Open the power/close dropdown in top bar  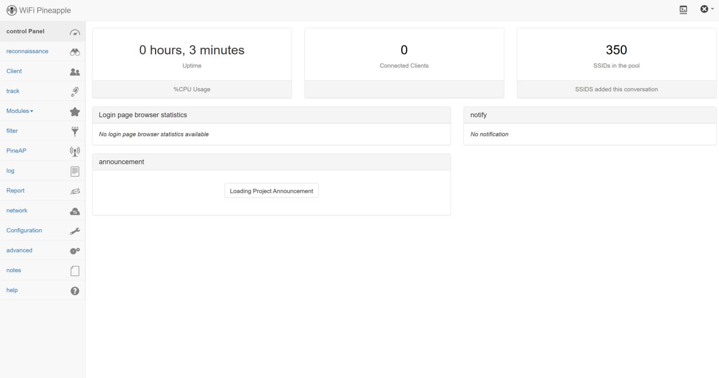(x=707, y=9)
